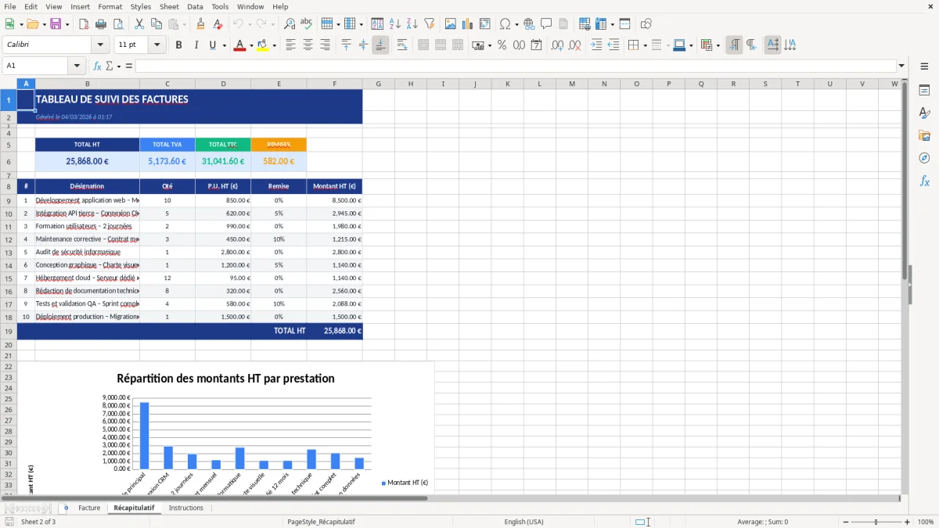Click the Increase Indent icon
This screenshot has width=939, height=528.
point(596,45)
